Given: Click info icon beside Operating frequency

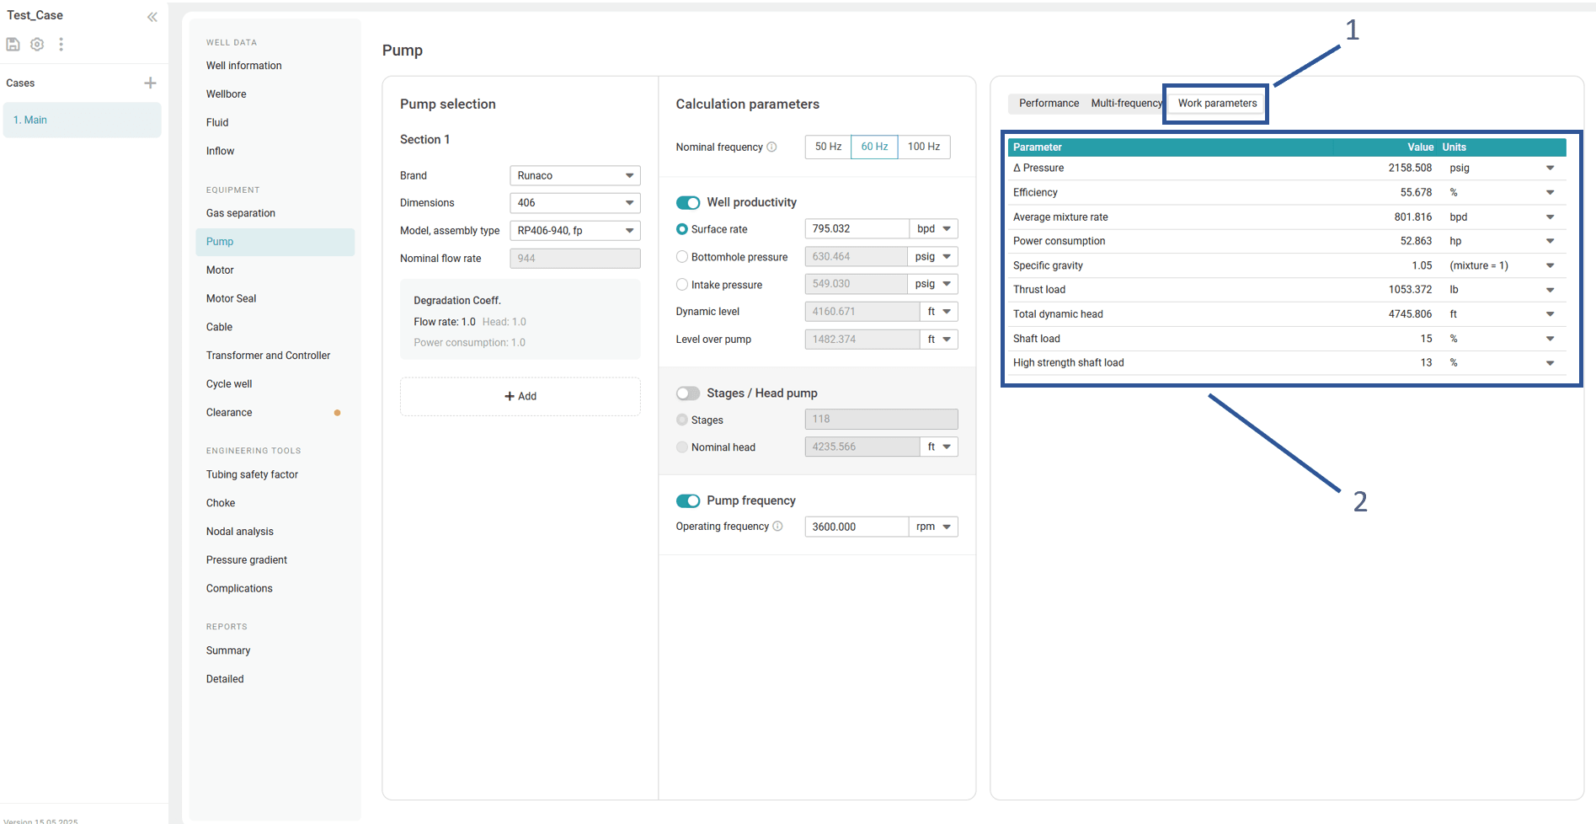Looking at the screenshot, I should click(777, 527).
